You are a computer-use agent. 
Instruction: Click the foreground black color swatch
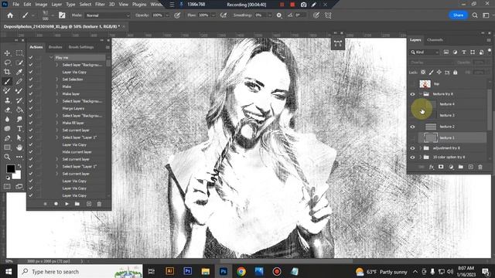click(10, 168)
